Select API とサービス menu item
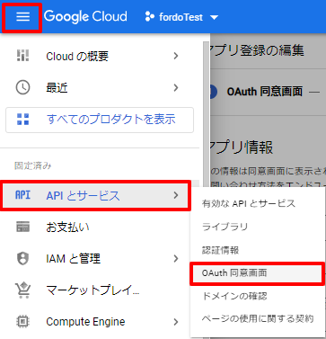This screenshot has width=326, height=339. 96,195
